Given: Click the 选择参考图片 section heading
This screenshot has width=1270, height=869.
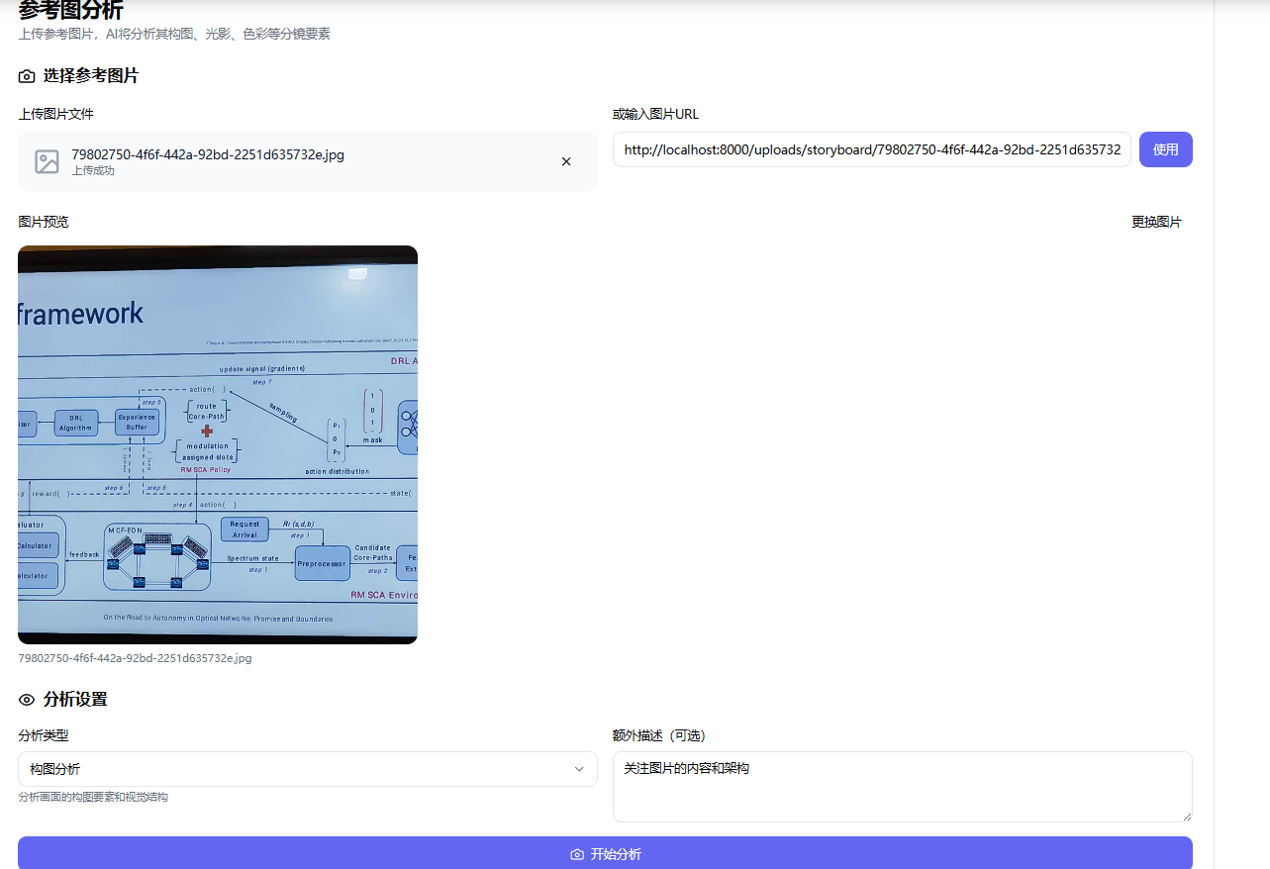Looking at the screenshot, I should tap(91, 76).
